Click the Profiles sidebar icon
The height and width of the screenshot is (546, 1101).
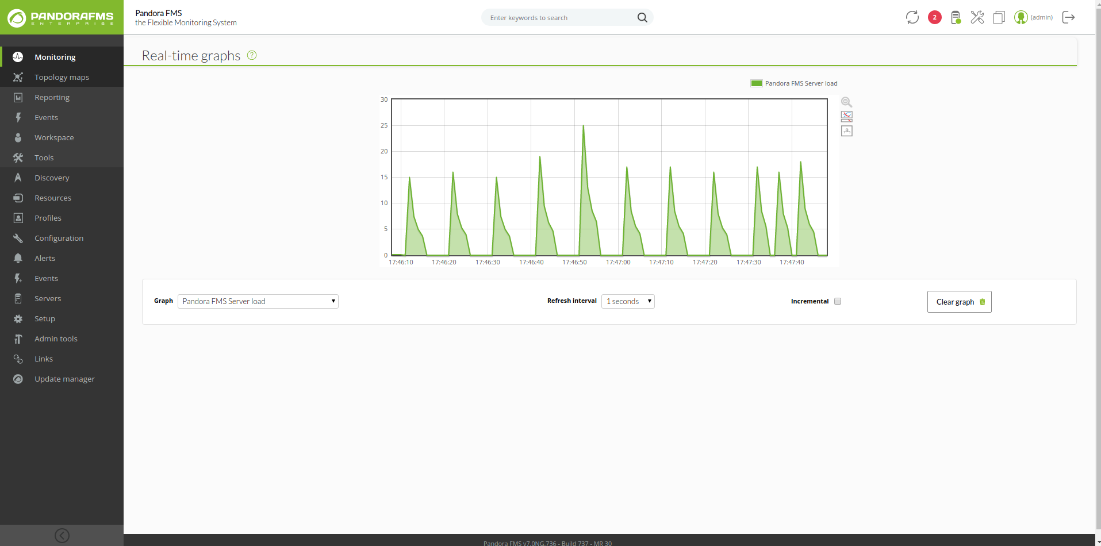coord(18,218)
